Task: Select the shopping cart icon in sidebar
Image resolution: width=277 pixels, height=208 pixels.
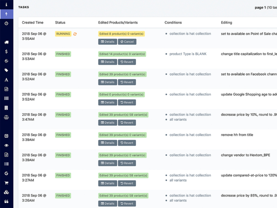Action: pyautogui.click(x=6, y=183)
